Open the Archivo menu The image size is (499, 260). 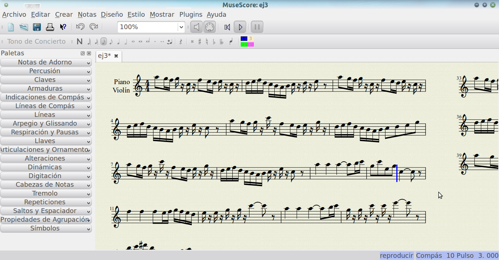[x=14, y=15]
